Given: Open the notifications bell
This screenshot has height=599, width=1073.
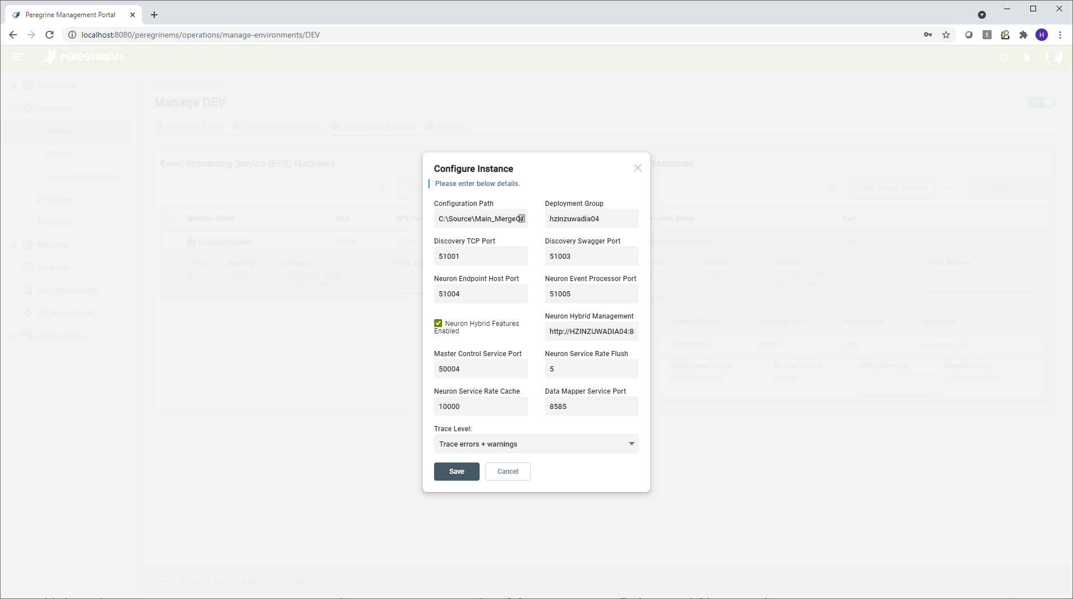Looking at the screenshot, I should [1027, 57].
